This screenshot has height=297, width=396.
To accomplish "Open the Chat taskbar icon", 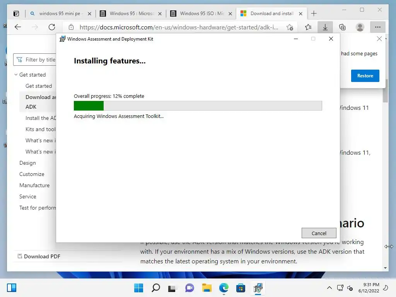I will (189, 288).
